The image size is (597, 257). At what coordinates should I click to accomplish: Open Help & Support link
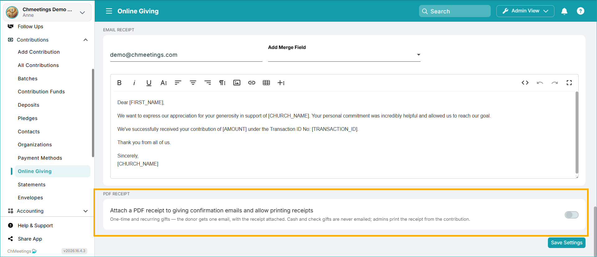(35, 225)
